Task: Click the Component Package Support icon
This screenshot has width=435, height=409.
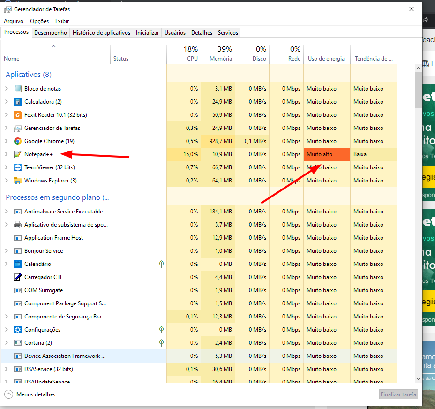Action: point(18,303)
